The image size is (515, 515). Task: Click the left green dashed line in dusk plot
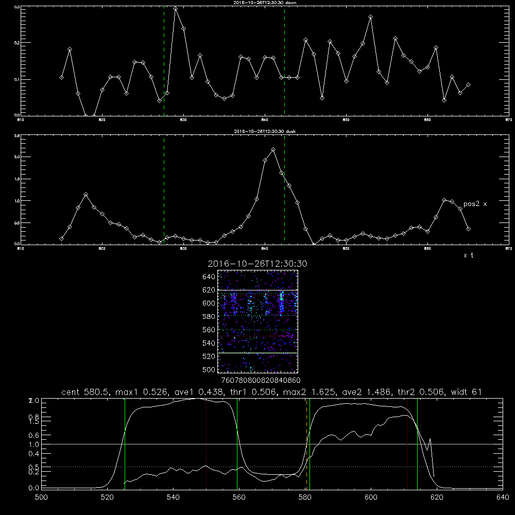[164, 190]
